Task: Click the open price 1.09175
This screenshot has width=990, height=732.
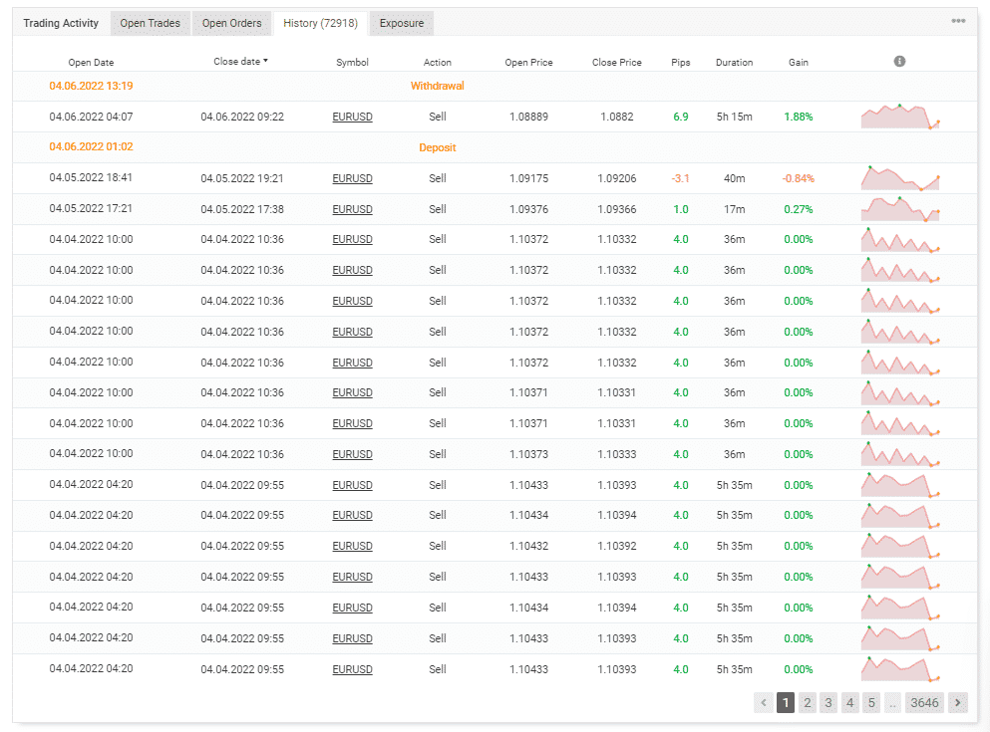Action: point(529,178)
